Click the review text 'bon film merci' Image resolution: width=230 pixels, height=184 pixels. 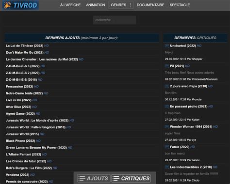tap(175, 153)
